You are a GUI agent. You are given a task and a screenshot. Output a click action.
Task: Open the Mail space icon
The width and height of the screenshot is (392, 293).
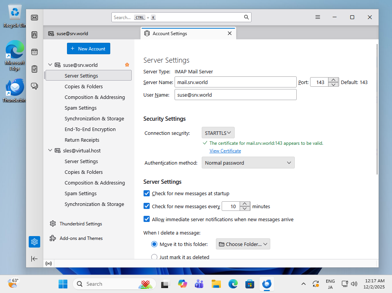pos(34,18)
